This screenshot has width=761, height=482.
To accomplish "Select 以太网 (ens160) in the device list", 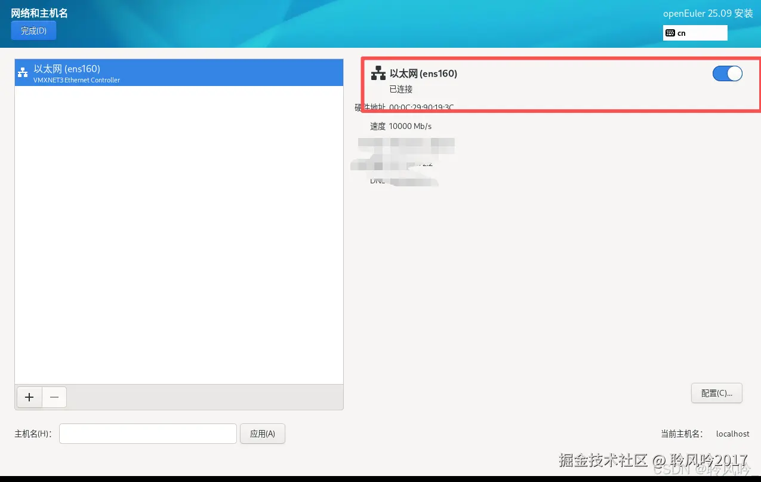I will [179, 73].
